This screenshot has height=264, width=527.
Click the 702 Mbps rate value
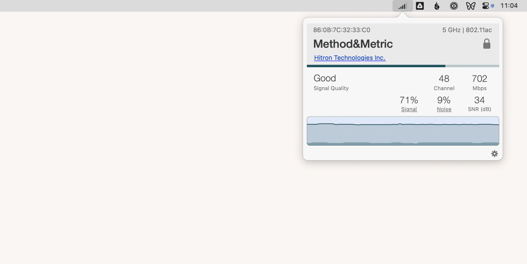click(479, 79)
